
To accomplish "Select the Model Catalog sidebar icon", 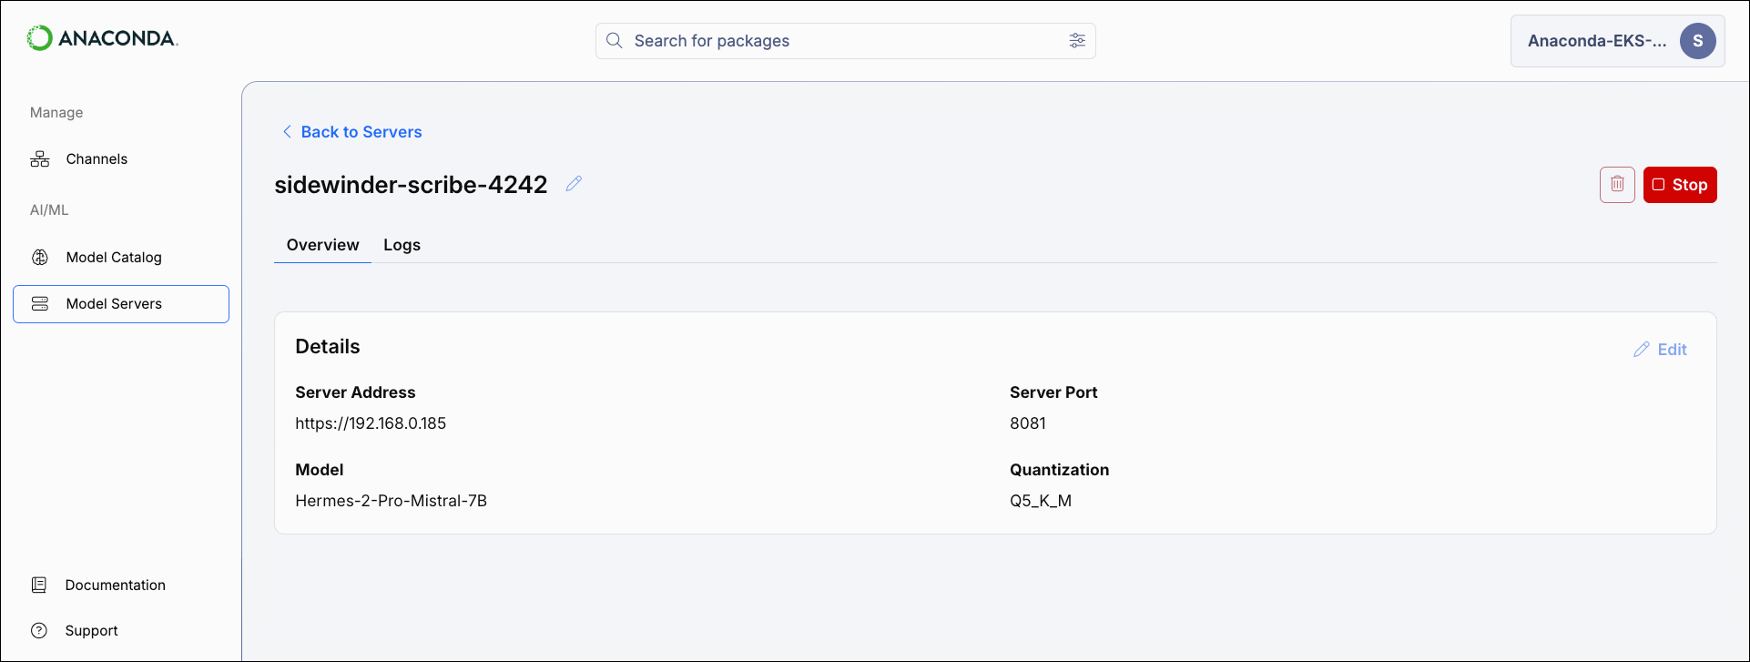I will point(40,257).
